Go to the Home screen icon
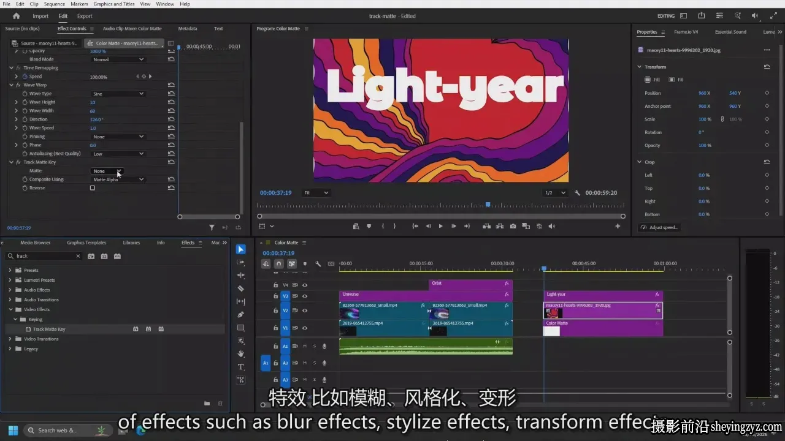 click(x=17, y=16)
